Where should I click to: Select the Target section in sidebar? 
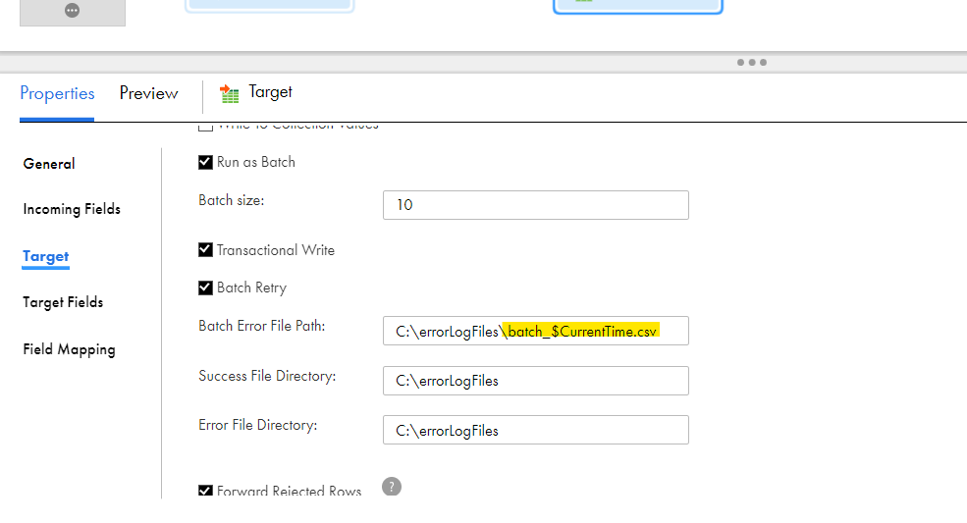(45, 256)
